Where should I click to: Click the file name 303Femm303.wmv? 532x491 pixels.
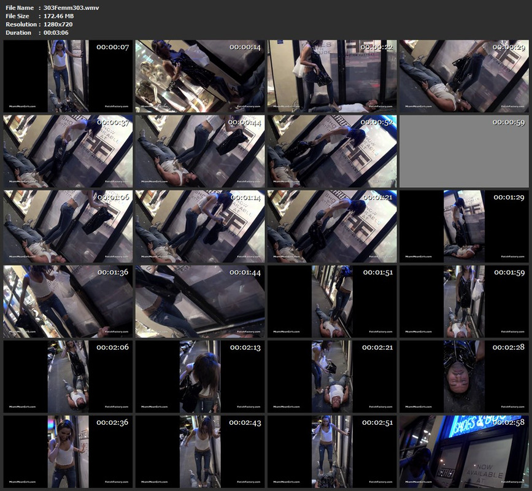71,8
